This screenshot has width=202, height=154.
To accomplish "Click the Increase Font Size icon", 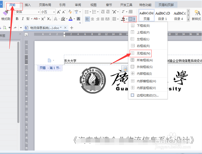I will tap(58, 11).
